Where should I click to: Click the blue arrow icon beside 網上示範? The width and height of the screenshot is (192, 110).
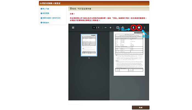[41, 9]
